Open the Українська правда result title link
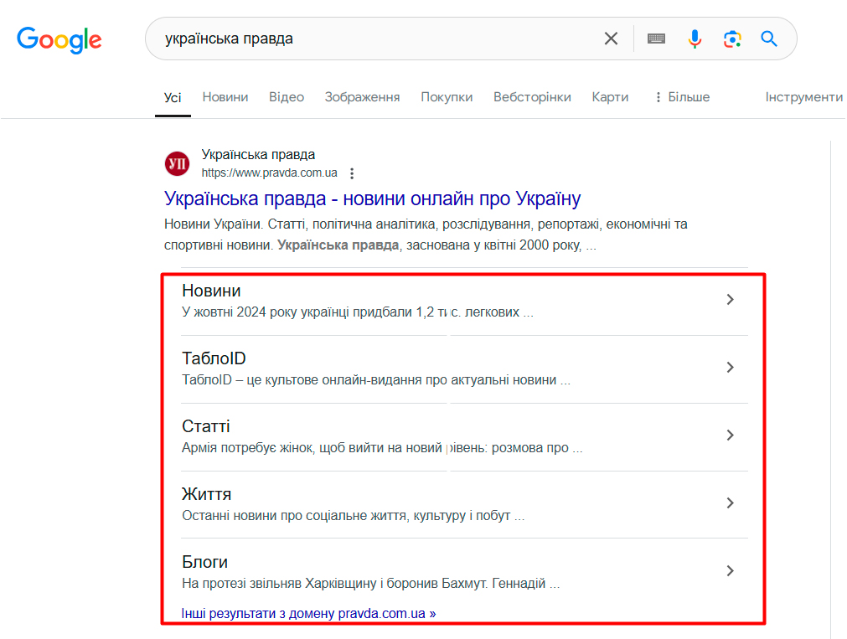This screenshot has height=639, width=847. (372, 198)
